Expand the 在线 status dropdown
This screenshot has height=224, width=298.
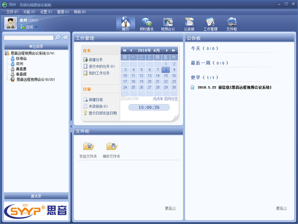tap(36, 27)
